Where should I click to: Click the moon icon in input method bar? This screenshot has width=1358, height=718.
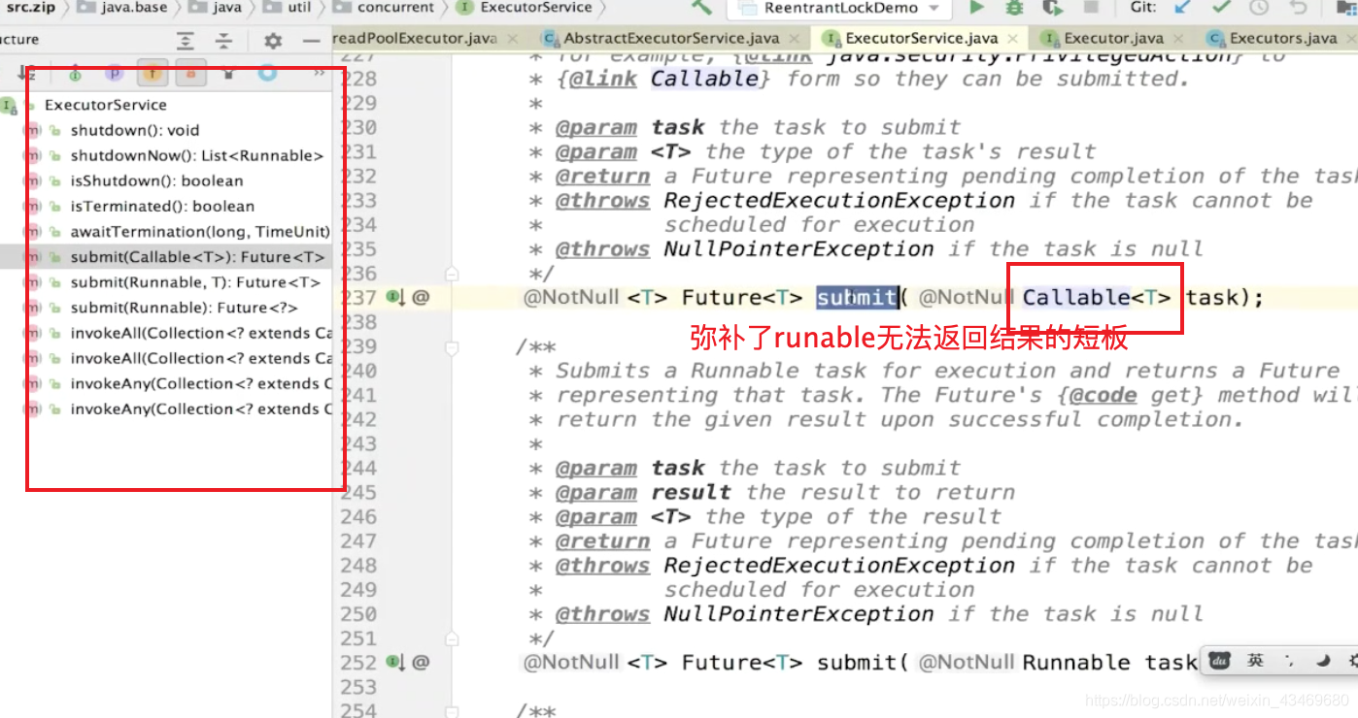[x=1322, y=661]
